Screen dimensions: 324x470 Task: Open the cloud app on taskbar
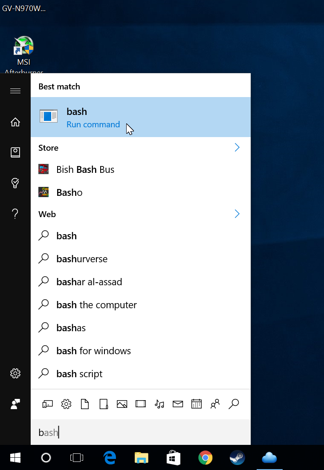coord(269,458)
